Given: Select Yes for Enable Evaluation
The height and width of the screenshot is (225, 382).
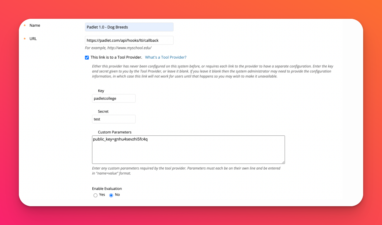Looking at the screenshot, I should [x=95, y=195].
